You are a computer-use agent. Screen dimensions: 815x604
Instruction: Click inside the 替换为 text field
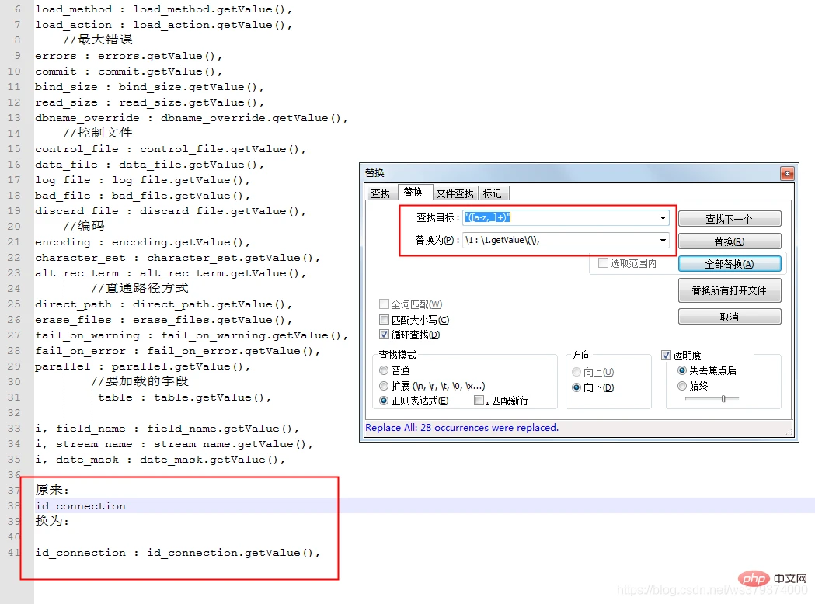pyautogui.click(x=559, y=241)
